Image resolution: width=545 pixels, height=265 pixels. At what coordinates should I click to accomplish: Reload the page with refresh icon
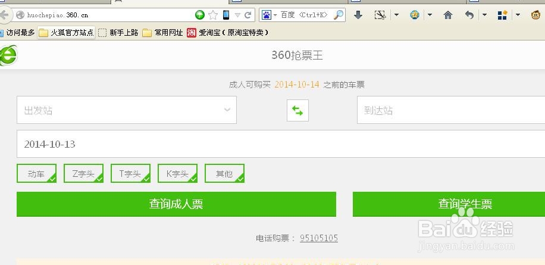[248, 15]
